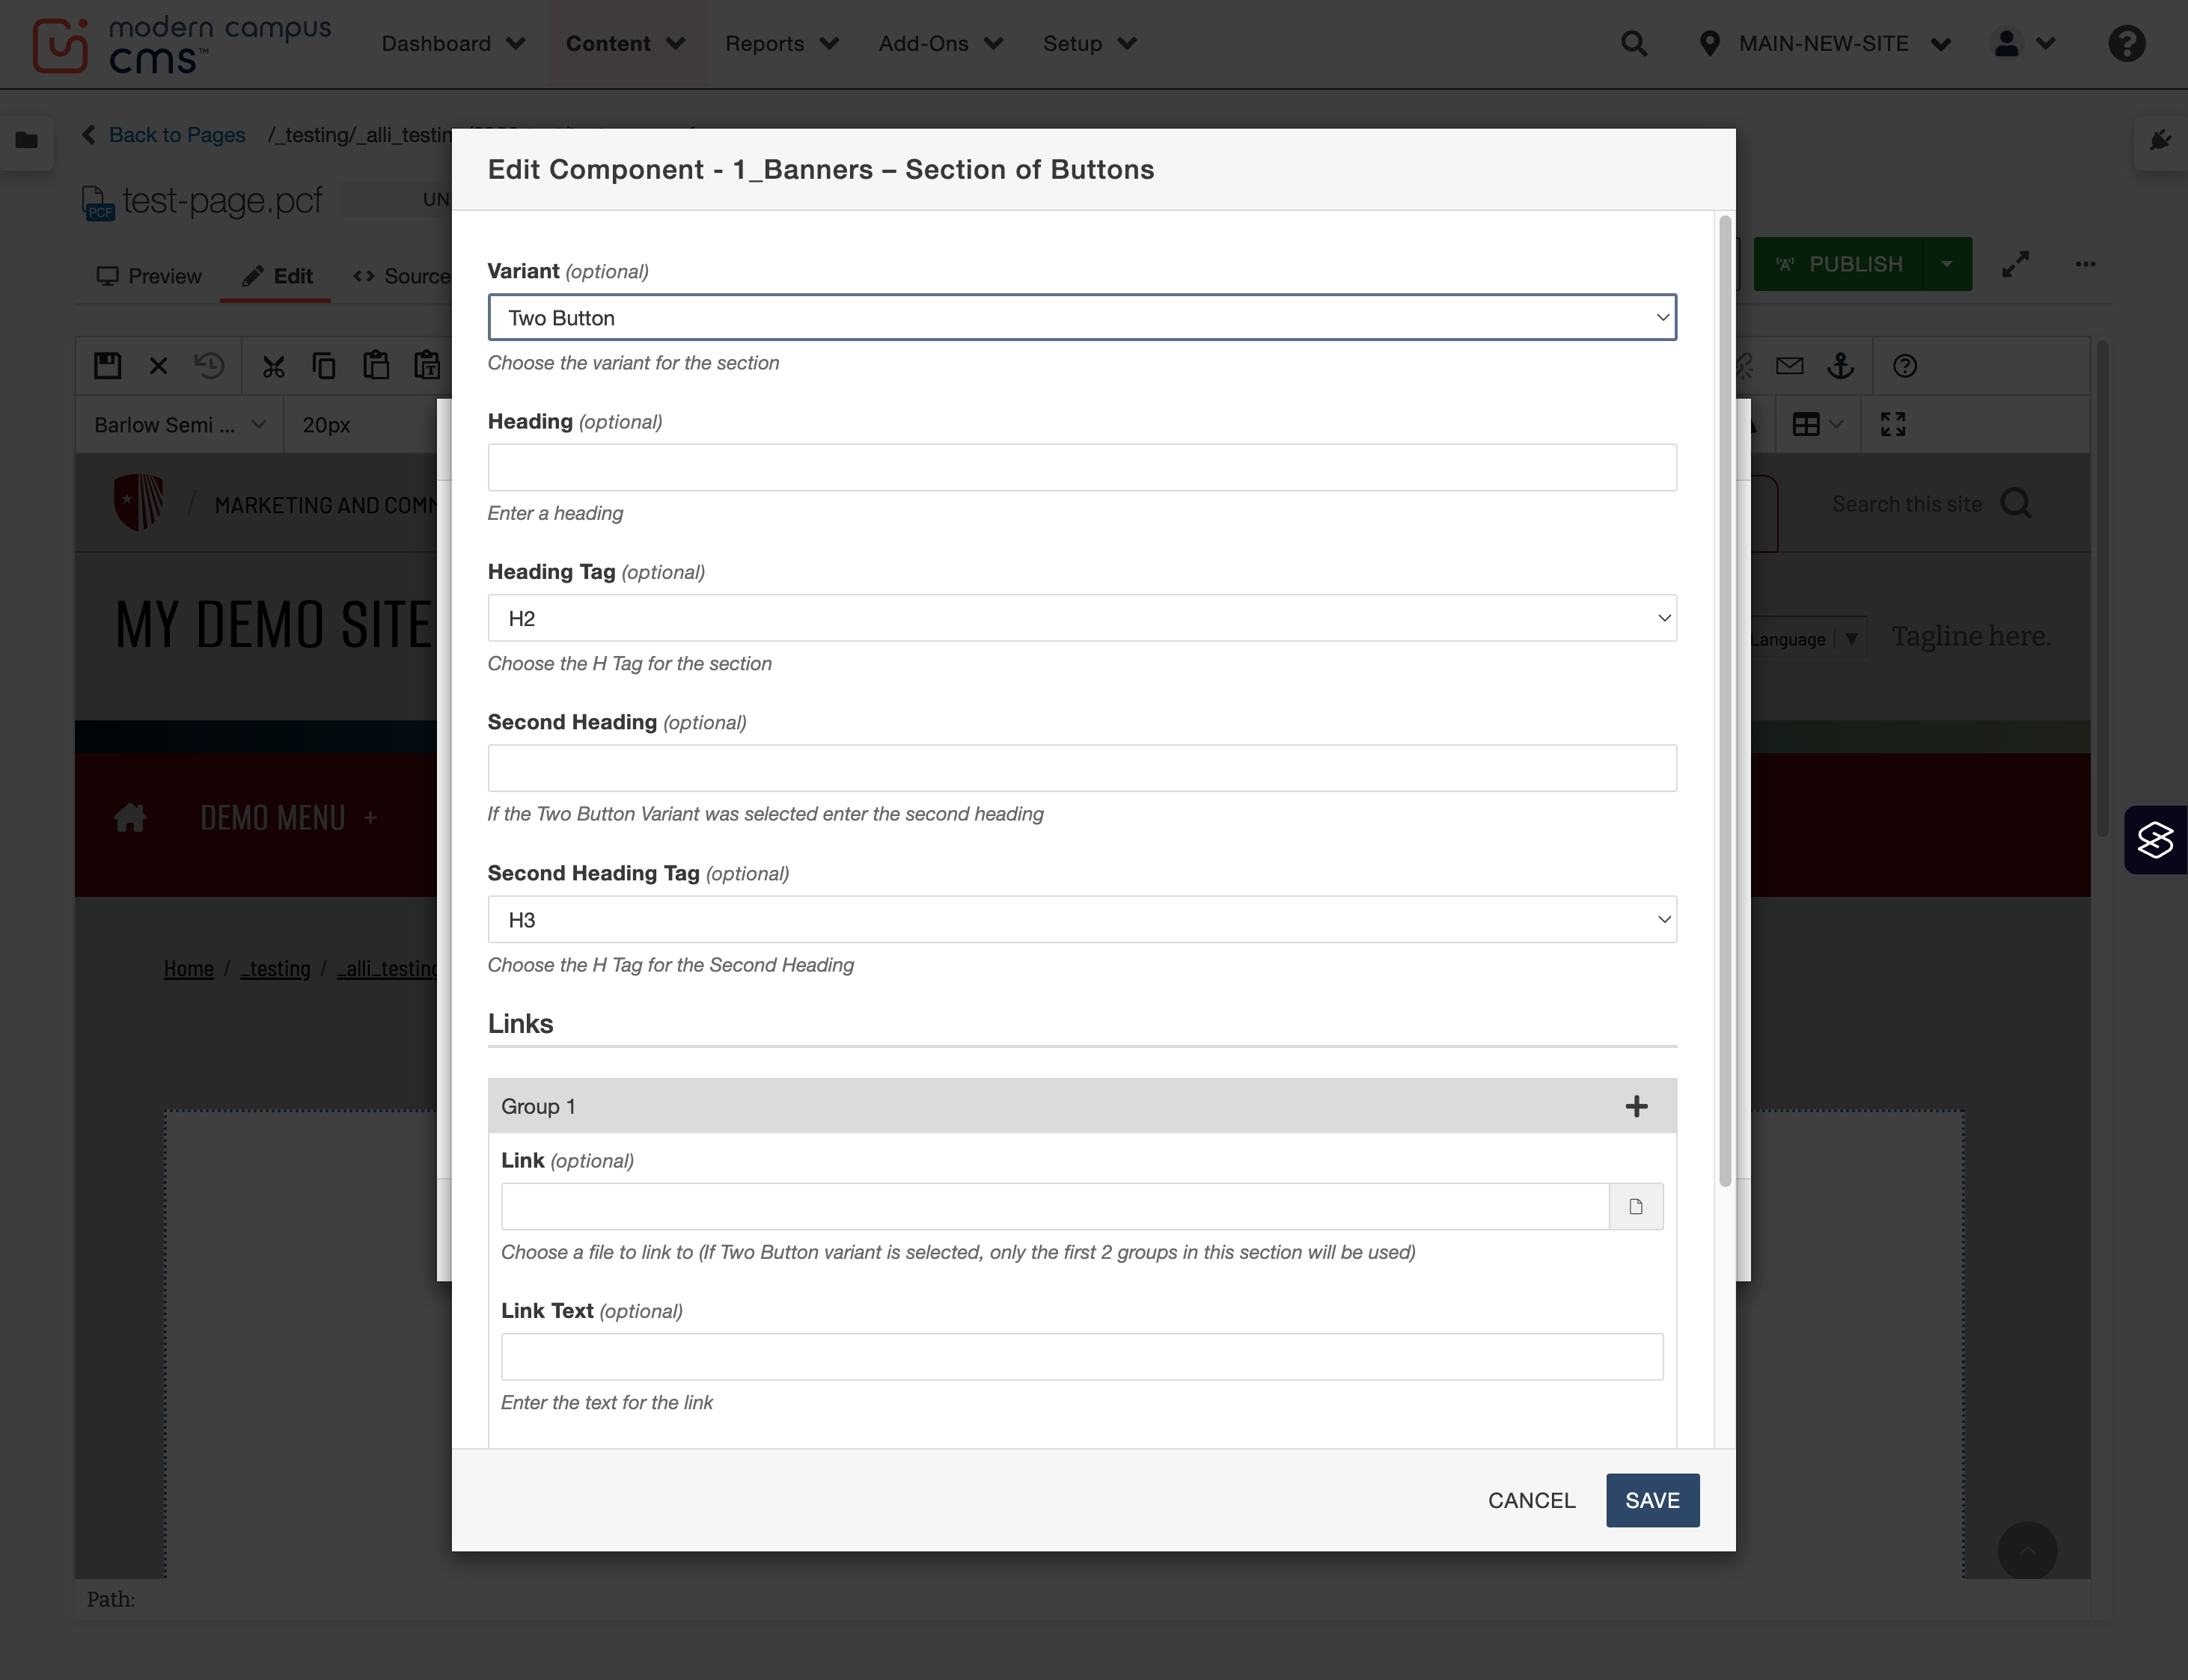Open the file navigation folder icon
The image size is (2188, 1680).
click(27, 140)
